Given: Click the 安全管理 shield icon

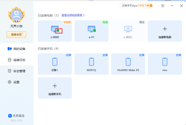Looking at the screenshot, I should pyautogui.click(x=9, y=71).
